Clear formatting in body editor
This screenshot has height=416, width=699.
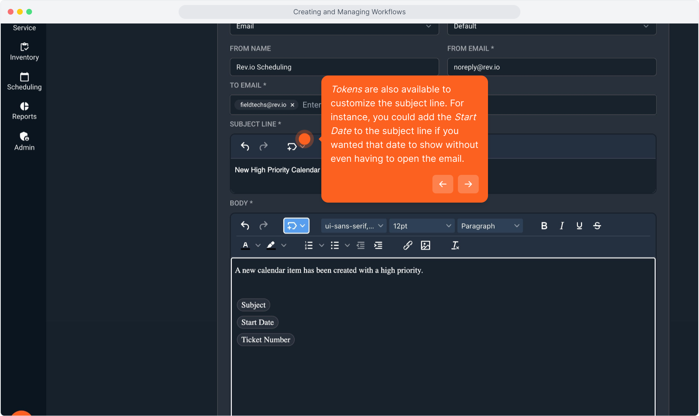point(455,245)
